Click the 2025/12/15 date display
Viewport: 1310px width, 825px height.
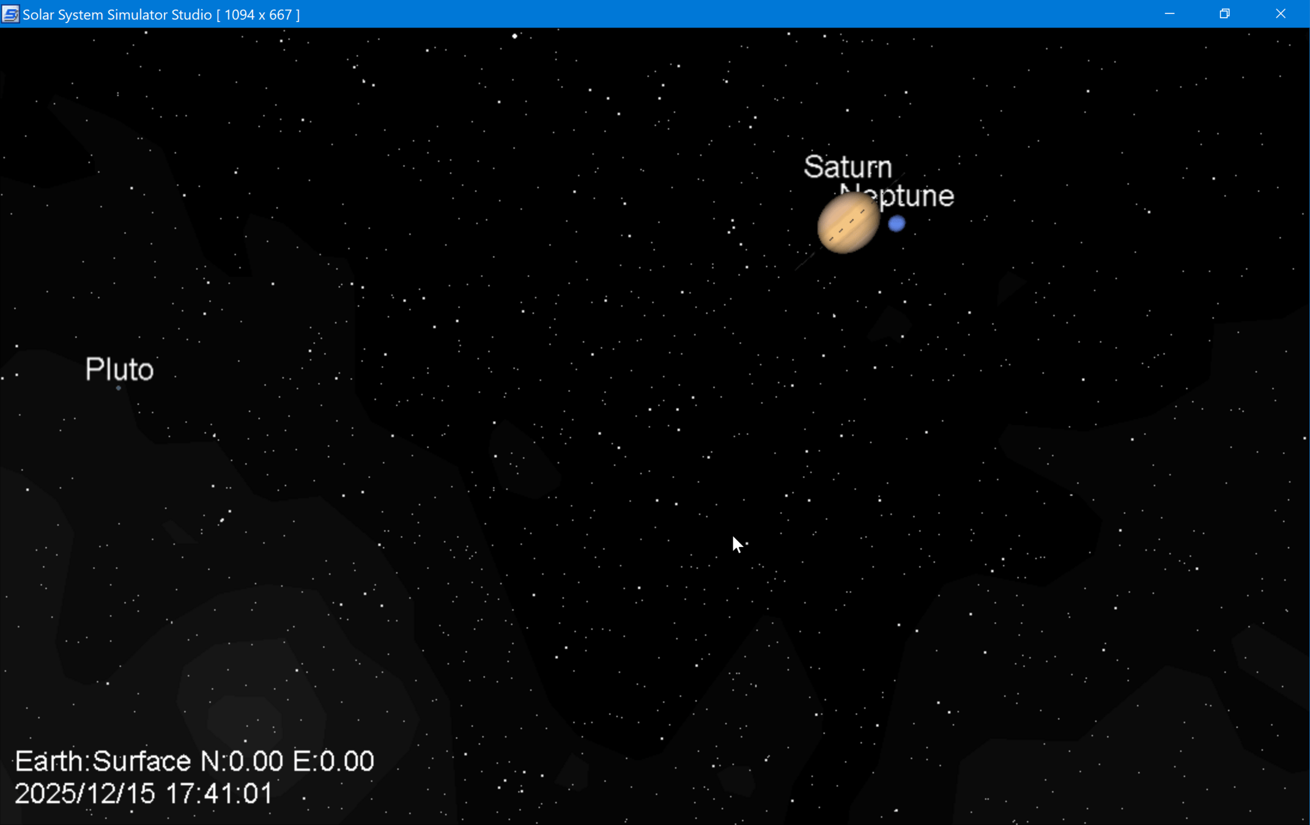coord(84,794)
